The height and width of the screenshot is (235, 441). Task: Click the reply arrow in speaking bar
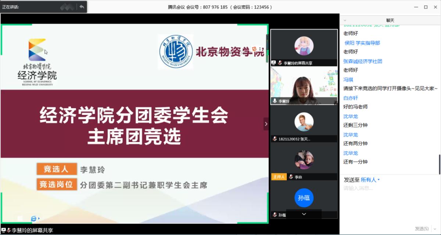(x=81, y=7)
